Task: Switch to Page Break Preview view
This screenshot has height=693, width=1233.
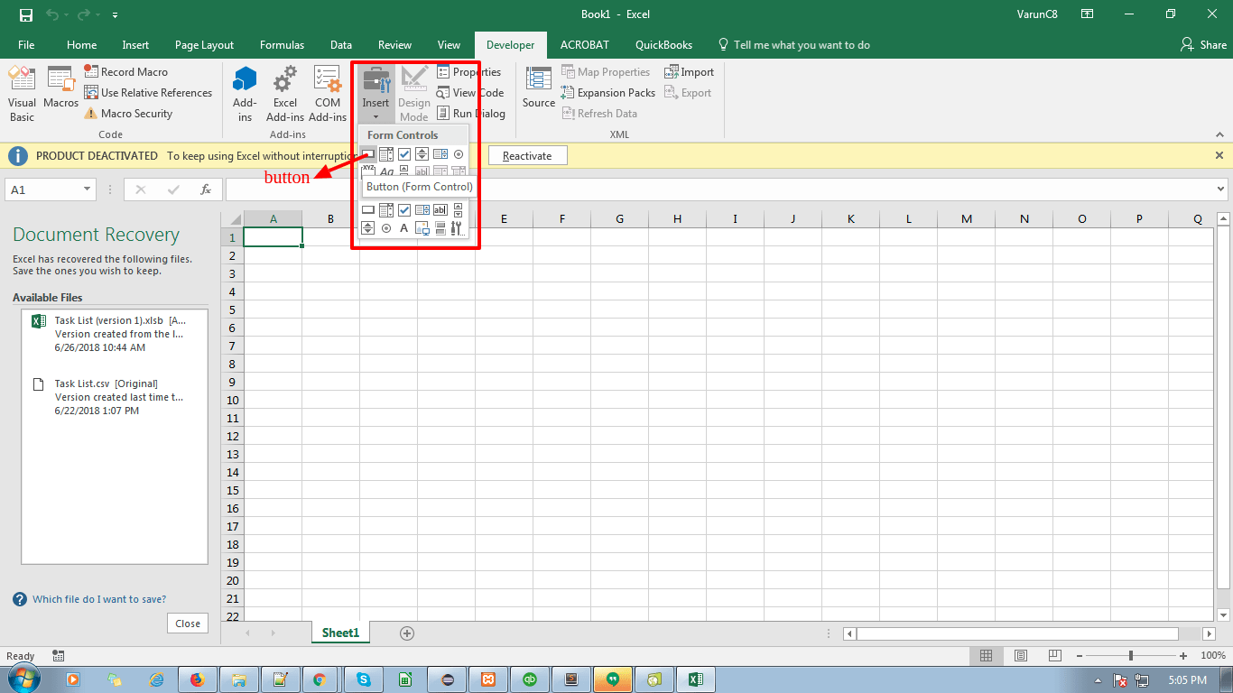Action: (1054, 656)
